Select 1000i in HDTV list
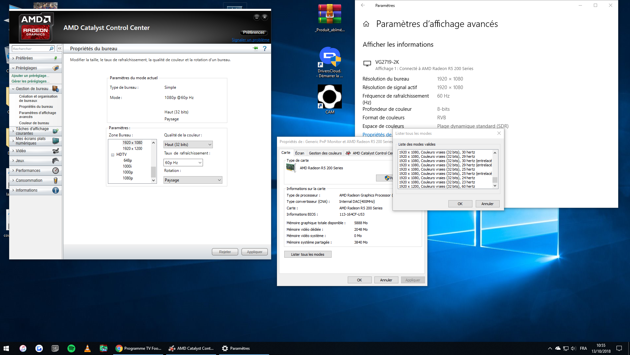 point(127,166)
